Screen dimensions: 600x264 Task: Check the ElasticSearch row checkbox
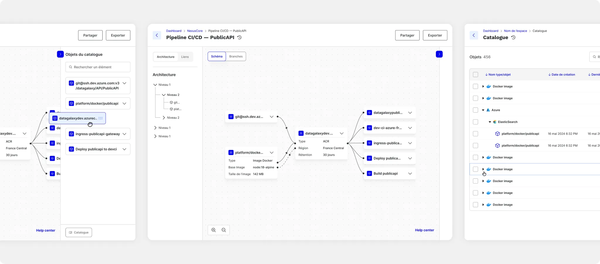point(475,122)
